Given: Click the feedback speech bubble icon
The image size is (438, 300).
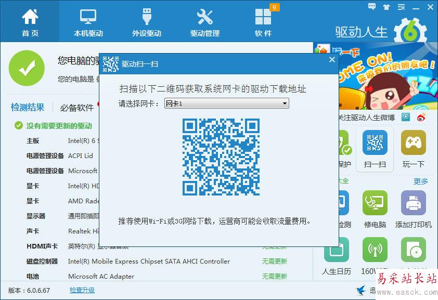Looking at the screenshot, I should [372, 7].
